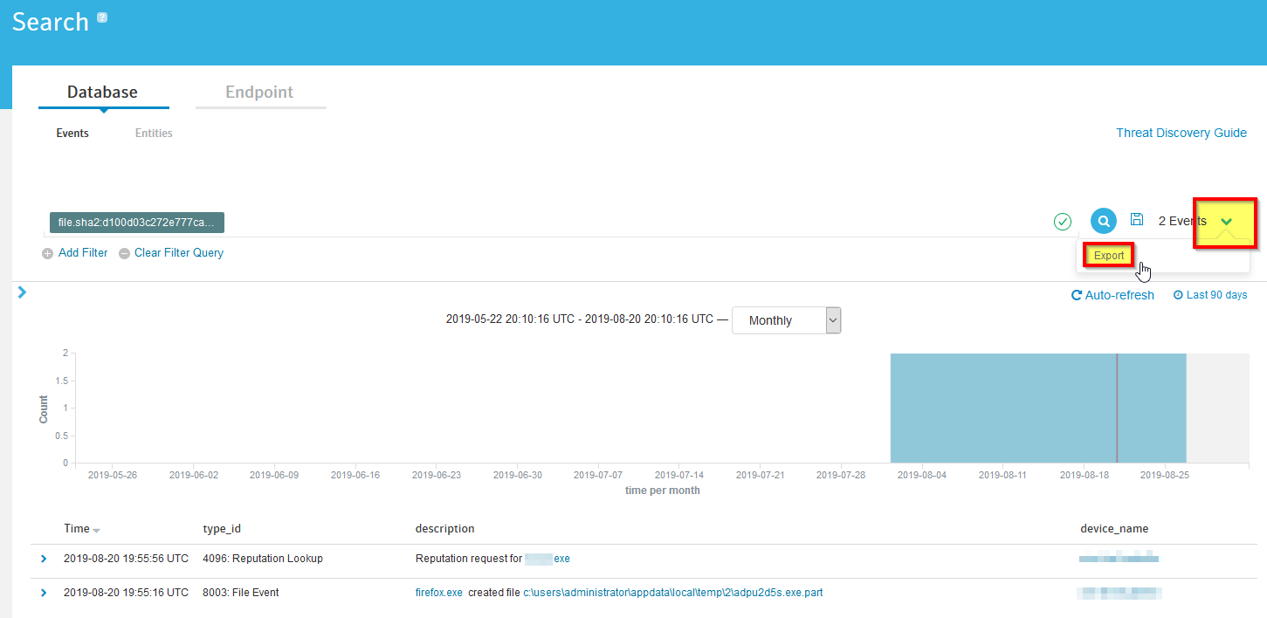
Task: Save query using floppy disk icon
Action: (1136, 220)
